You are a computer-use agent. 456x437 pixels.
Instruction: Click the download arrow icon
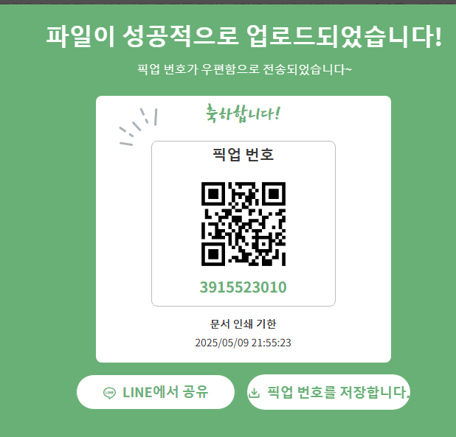(254, 393)
